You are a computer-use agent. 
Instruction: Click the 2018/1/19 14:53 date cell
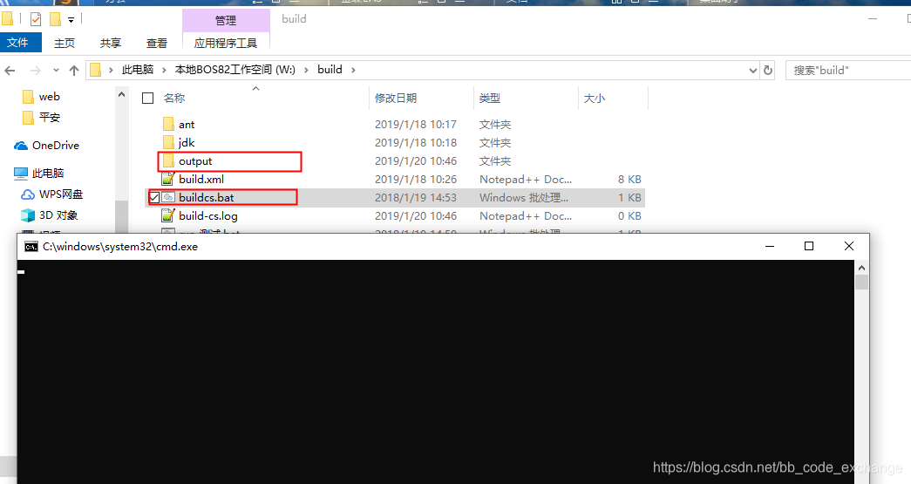416,198
